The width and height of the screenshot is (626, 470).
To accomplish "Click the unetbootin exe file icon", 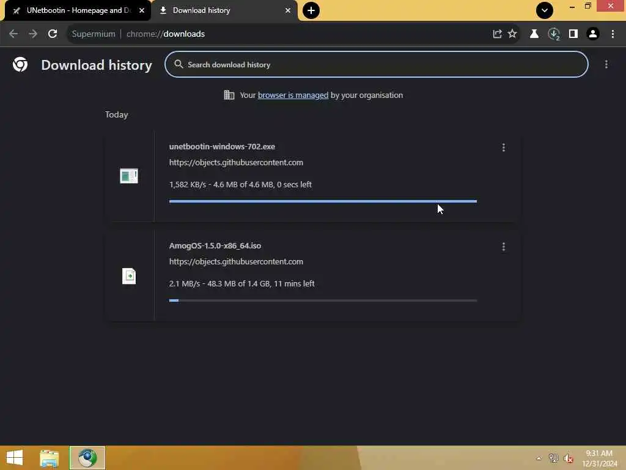I will pos(129,176).
